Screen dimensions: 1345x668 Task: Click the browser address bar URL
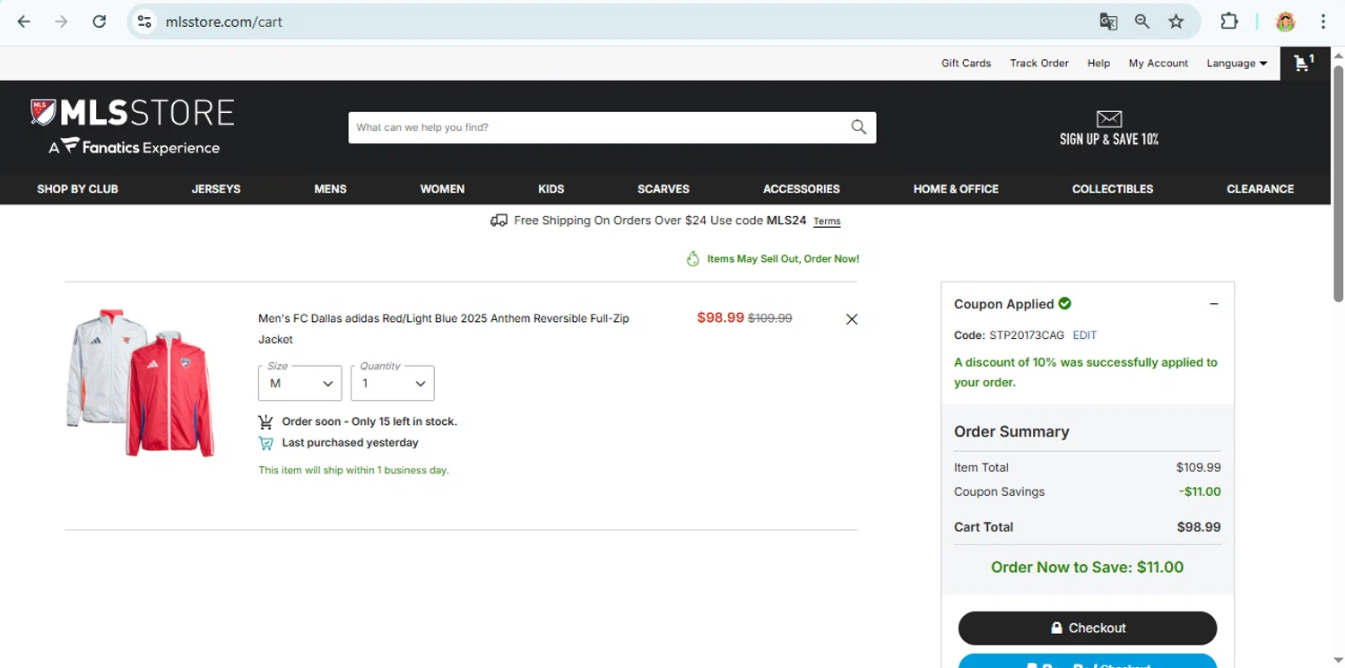(224, 22)
